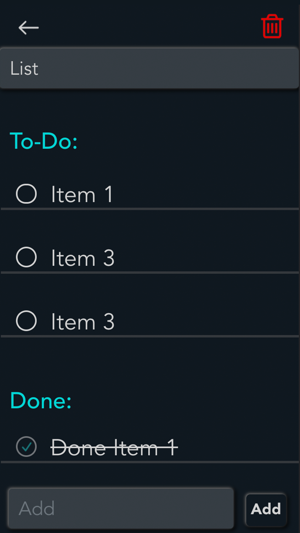The image size is (300, 533).
Task: Uncheck the Done Item 1 checkmark circle
Action: [x=26, y=447]
